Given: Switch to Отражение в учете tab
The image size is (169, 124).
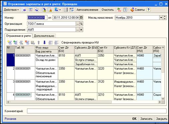Looking at the screenshot, I should point(18,36).
